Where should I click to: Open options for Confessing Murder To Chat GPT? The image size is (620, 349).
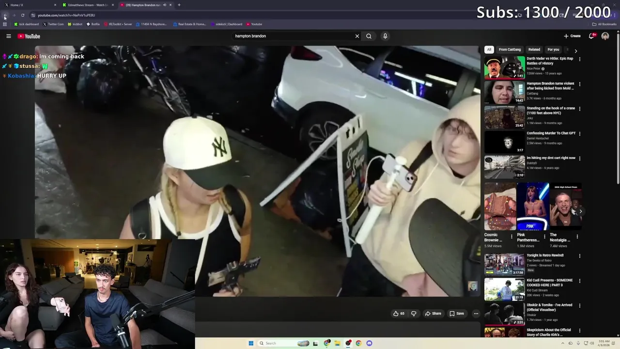pyautogui.click(x=579, y=134)
